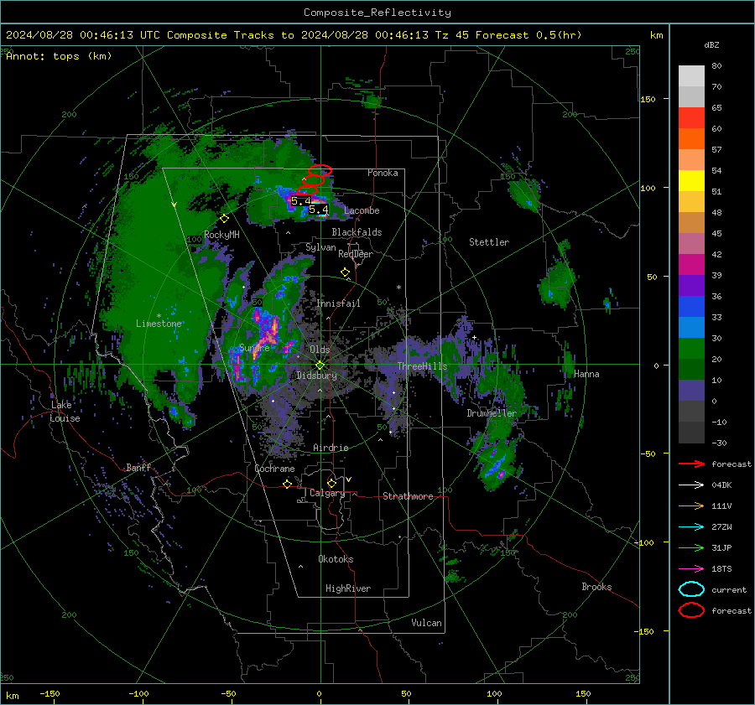Click the HighRiver city label
Screen dimensions: 755x705
tap(348, 588)
